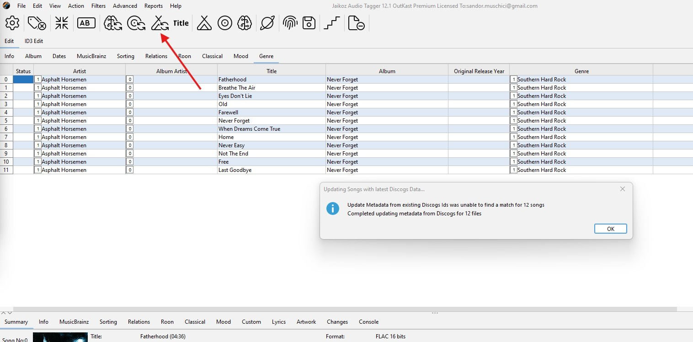Viewport: 693px width, 342px height.
Task: Click the inward-arrows compress icon
Action: point(62,23)
